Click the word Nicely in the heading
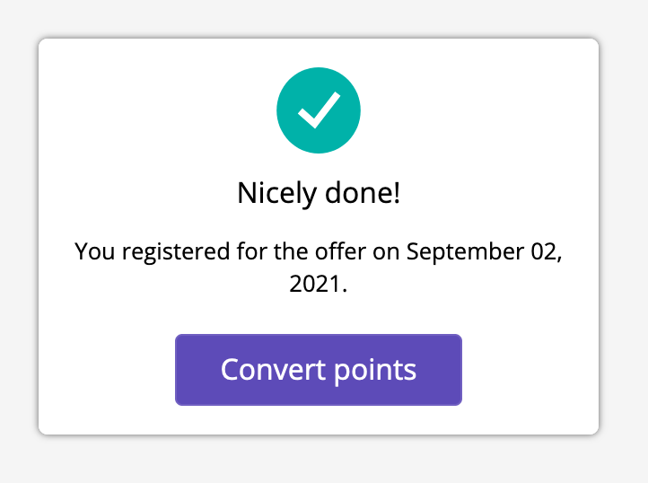Viewport: 648px width, 483px height. [277, 193]
